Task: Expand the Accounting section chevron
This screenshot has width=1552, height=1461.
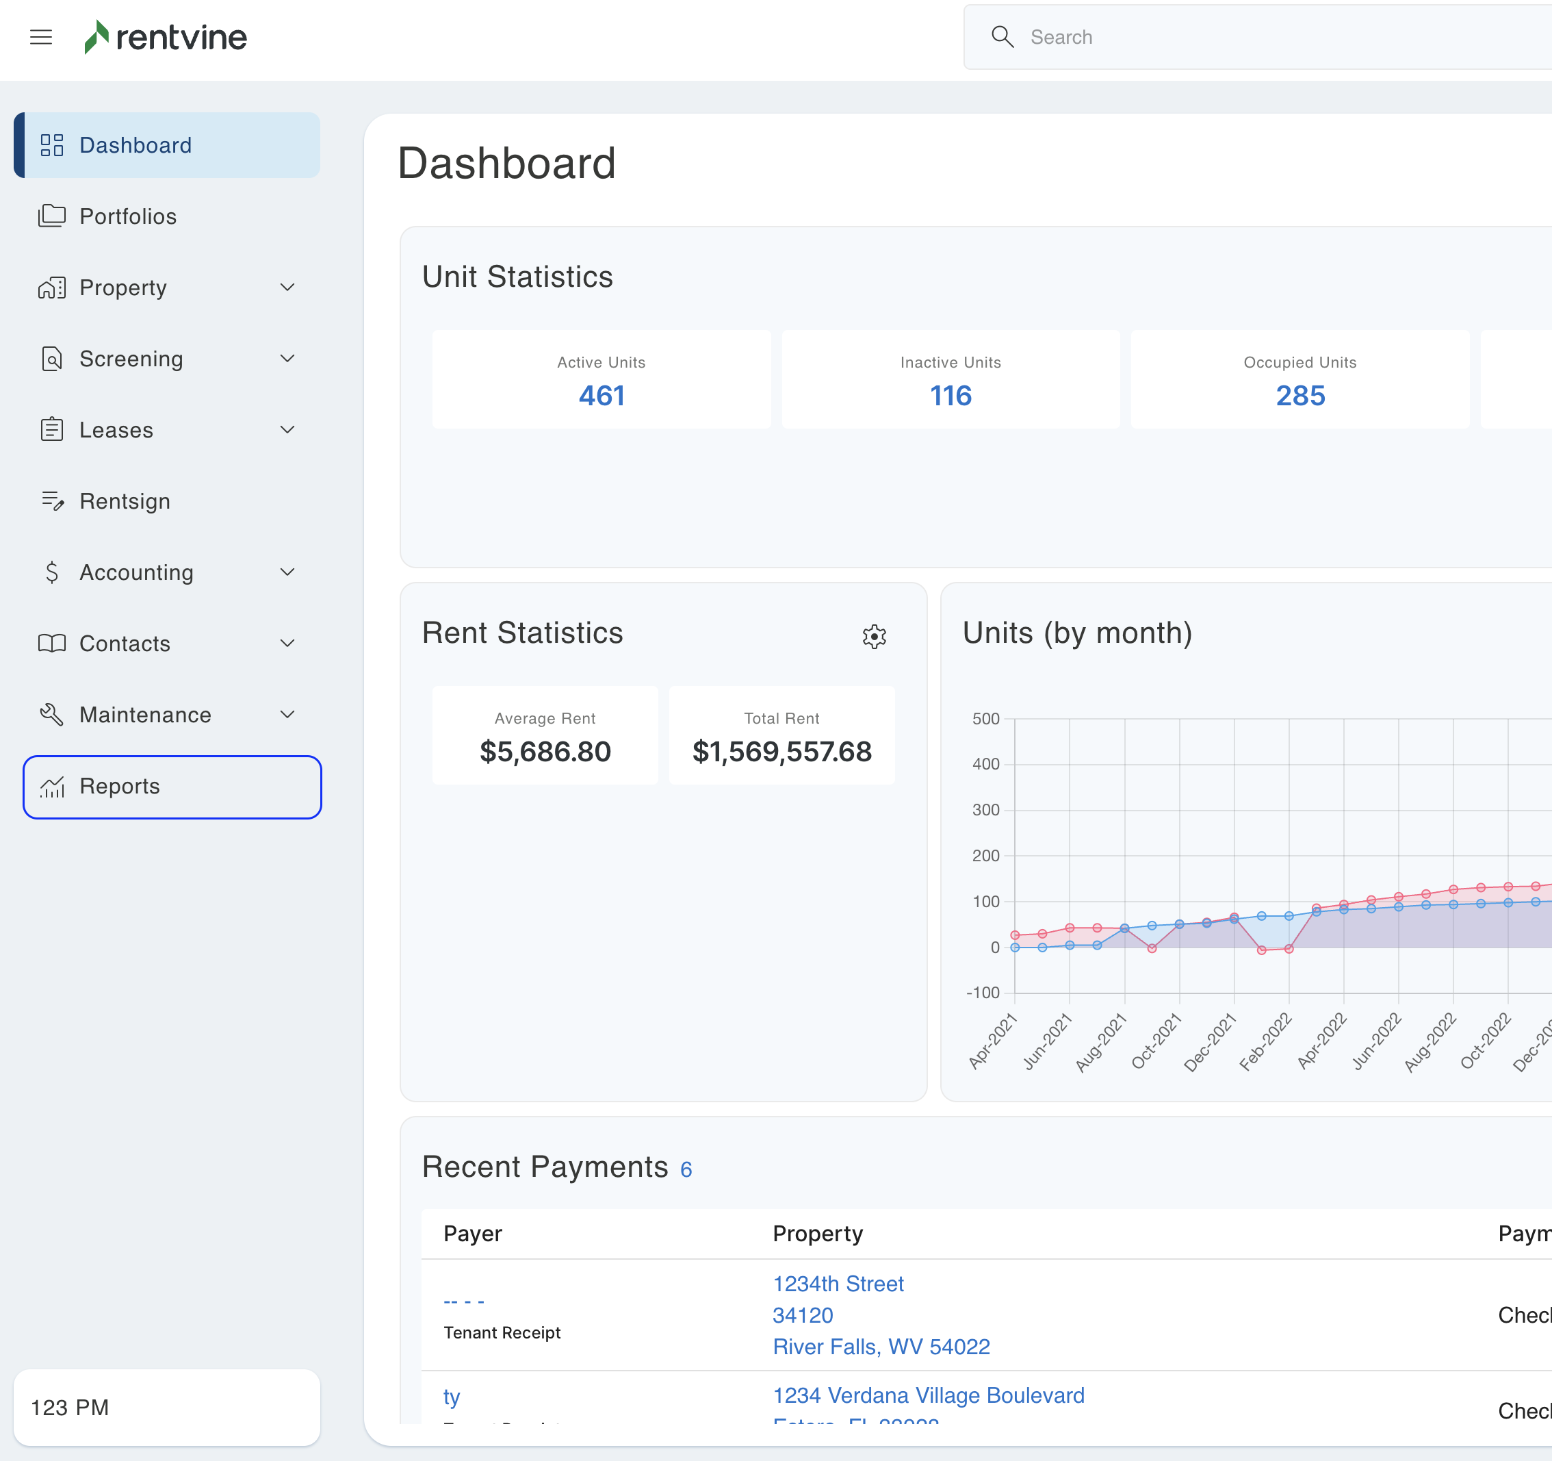Action: (287, 572)
